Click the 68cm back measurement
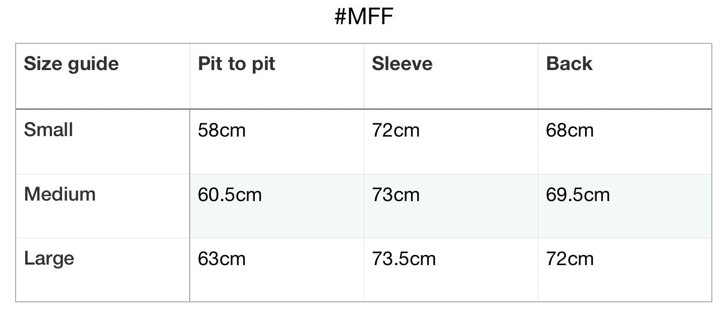 pos(570,131)
